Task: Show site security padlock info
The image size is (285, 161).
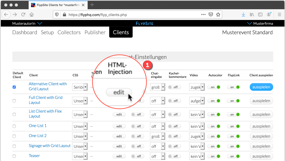Action: coord(64,14)
